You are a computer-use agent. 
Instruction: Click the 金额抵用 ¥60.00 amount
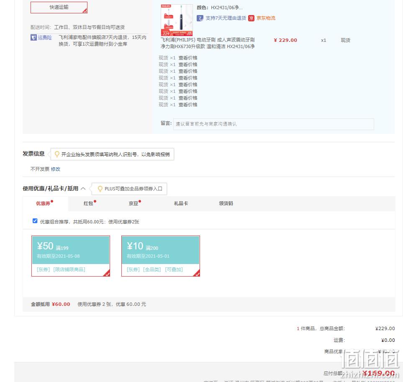(x=61, y=304)
